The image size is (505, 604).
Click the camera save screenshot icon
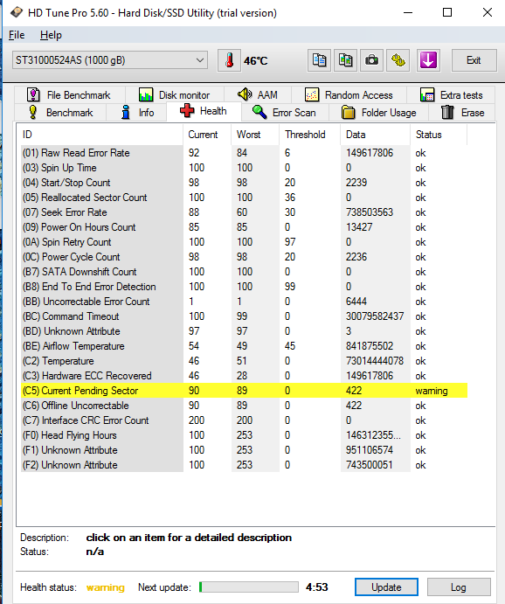click(x=371, y=60)
